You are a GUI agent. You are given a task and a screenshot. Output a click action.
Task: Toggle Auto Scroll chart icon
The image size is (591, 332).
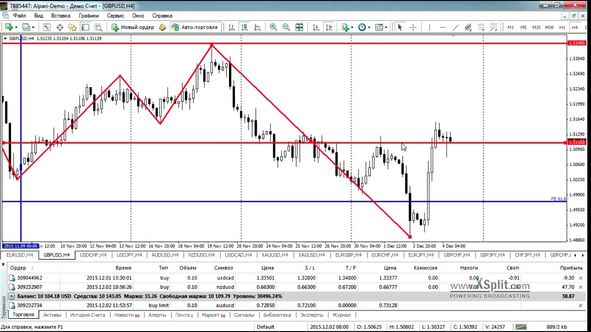(x=316, y=27)
